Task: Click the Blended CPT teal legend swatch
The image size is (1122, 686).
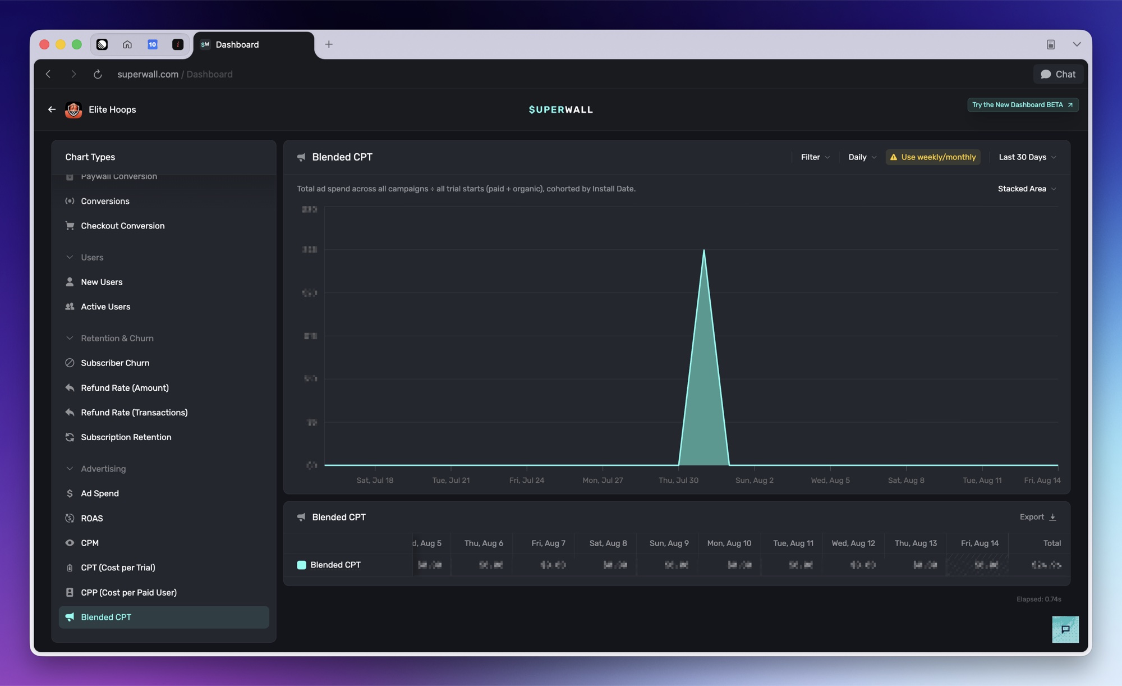Action: point(301,565)
